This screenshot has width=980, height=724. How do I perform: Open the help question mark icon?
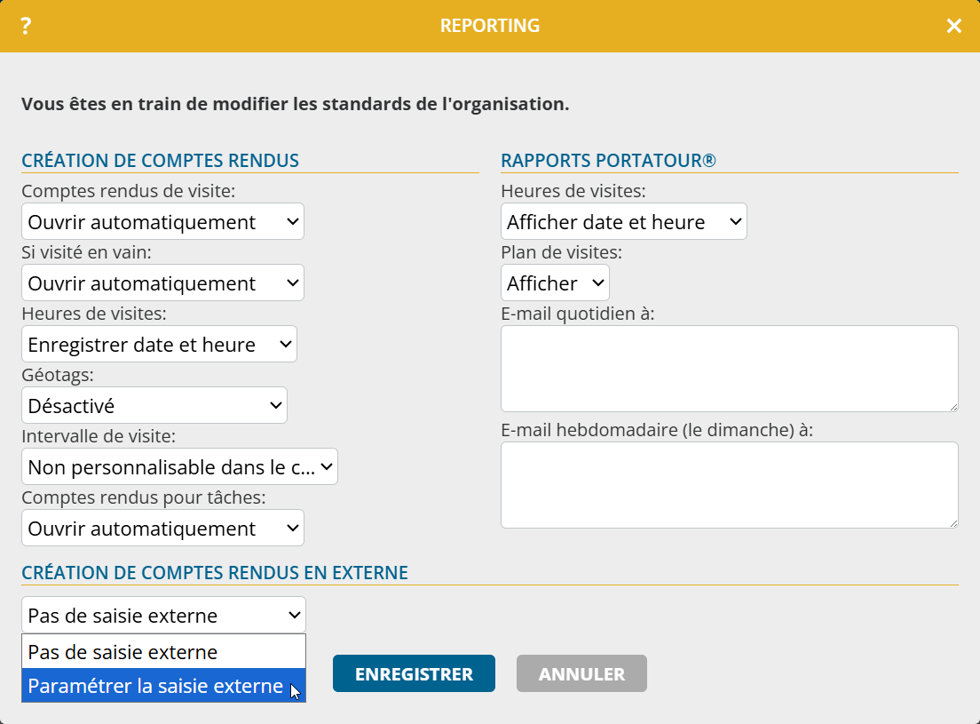pos(26,26)
